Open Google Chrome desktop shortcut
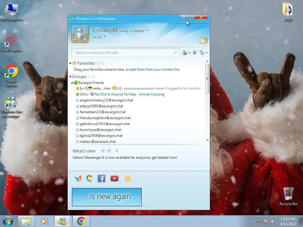303x227 pixels. 12,76
